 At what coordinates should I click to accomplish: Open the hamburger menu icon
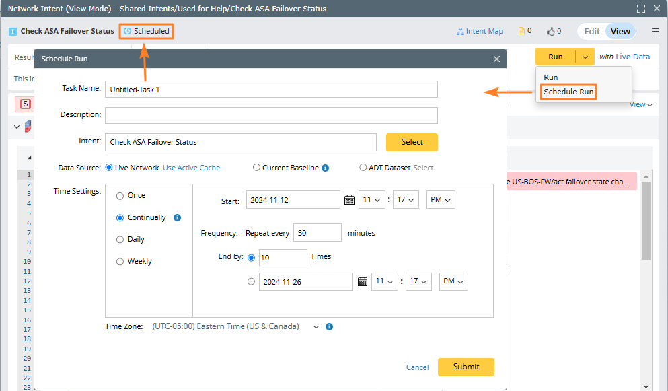pyautogui.click(x=655, y=31)
